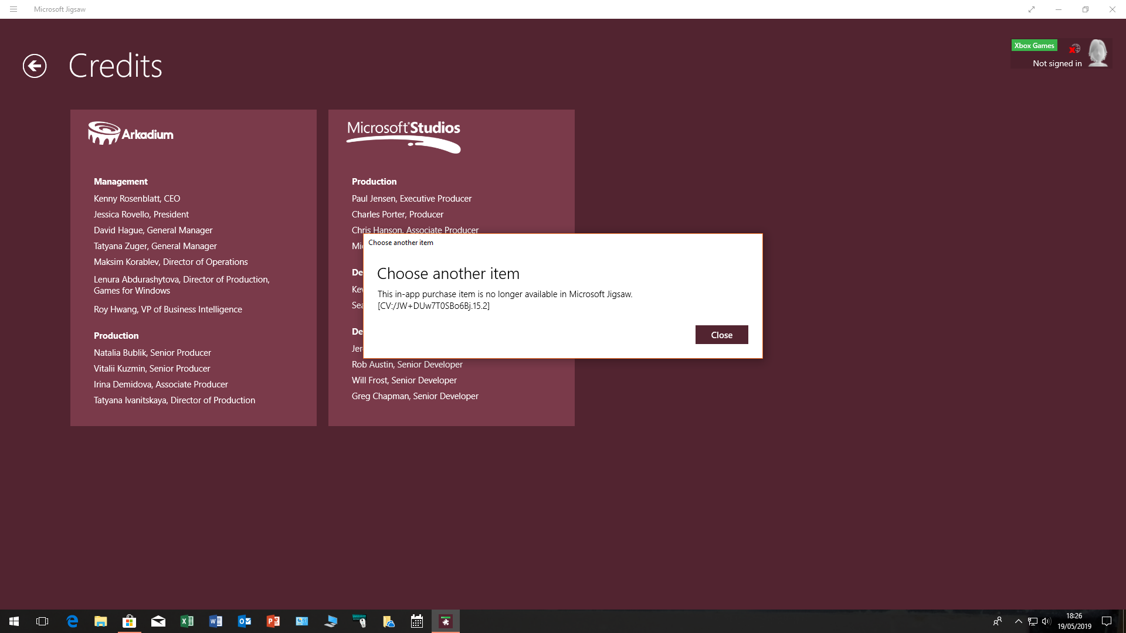Click 'Vitalii Kuzmin, Senior Producer' line
Image resolution: width=1126 pixels, height=633 pixels.
pyautogui.click(x=152, y=369)
